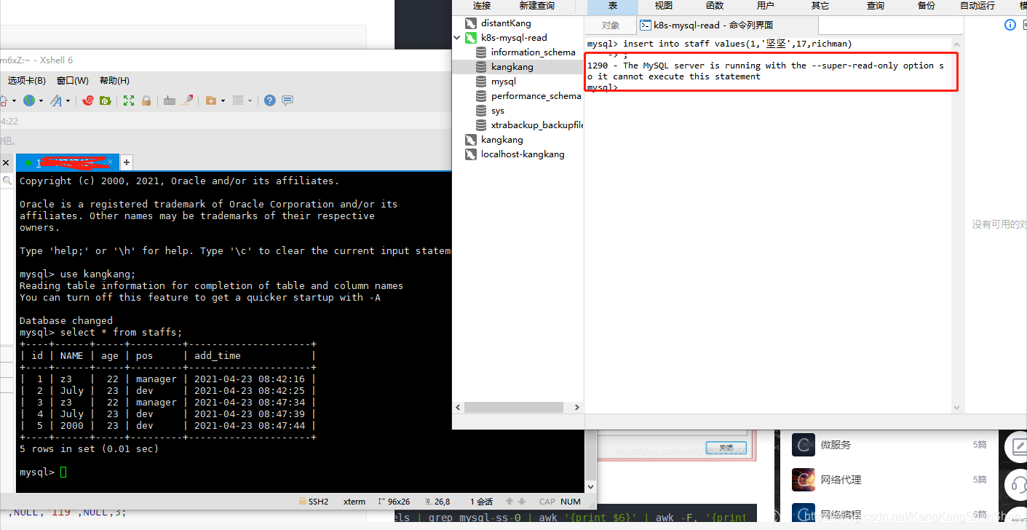Select 查询 in Navicat toolbar

tap(876, 6)
